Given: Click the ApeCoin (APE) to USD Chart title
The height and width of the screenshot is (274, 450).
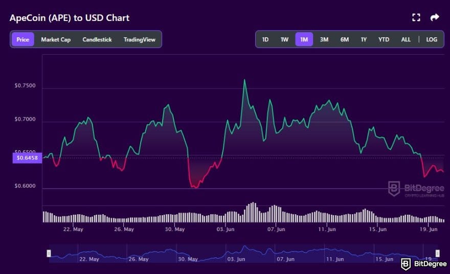Looking at the screenshot, I should pos(70,18).
